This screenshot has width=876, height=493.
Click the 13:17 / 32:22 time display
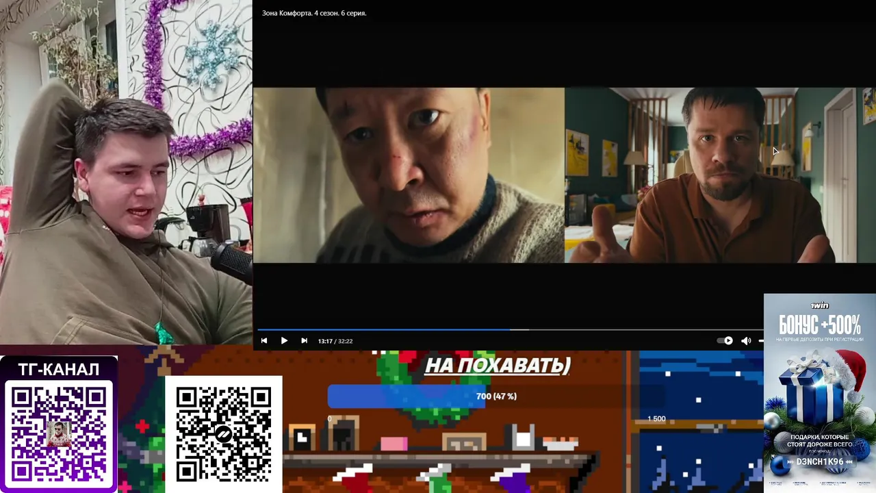click(335, 341)
